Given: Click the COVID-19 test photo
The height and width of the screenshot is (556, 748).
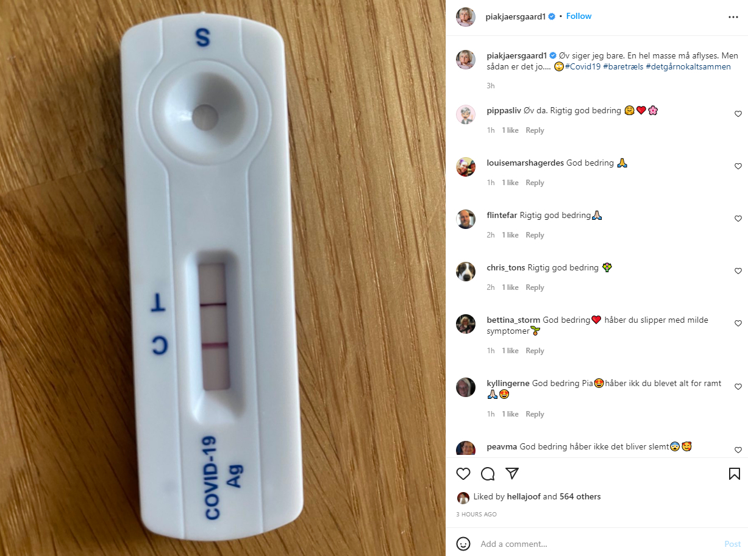Looking at the screenshot, I should tap(223, 278).
